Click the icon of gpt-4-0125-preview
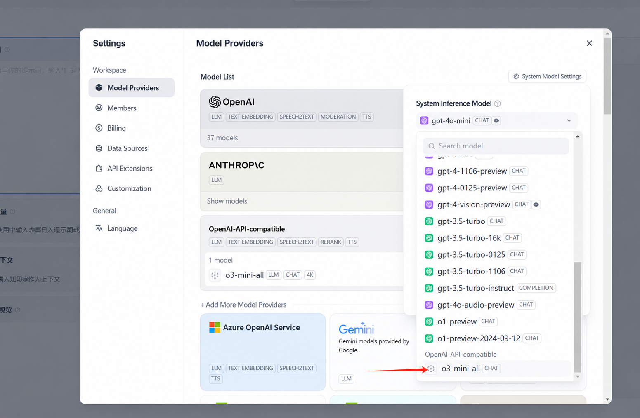Screen dimensions: 640x418 click(429, 188)
